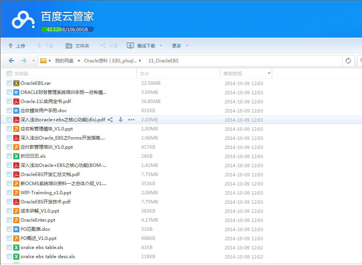362x265 pixels.
Task: Click Excel icon of 折旧日历.xls
Action: 16,156
